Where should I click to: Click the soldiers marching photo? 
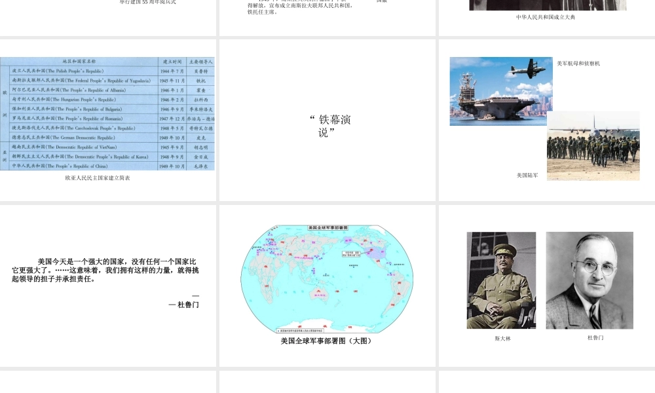click(593, 146)
